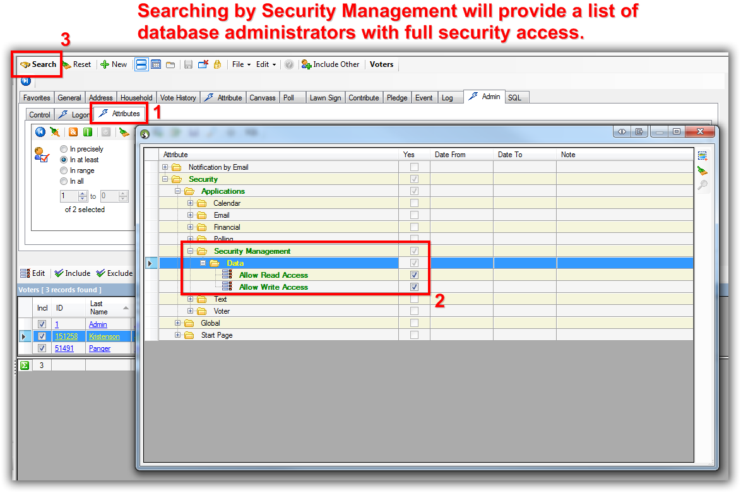Select the 'In precisely' radio option
The image size is (741, 493).
(x=64, y=149)
